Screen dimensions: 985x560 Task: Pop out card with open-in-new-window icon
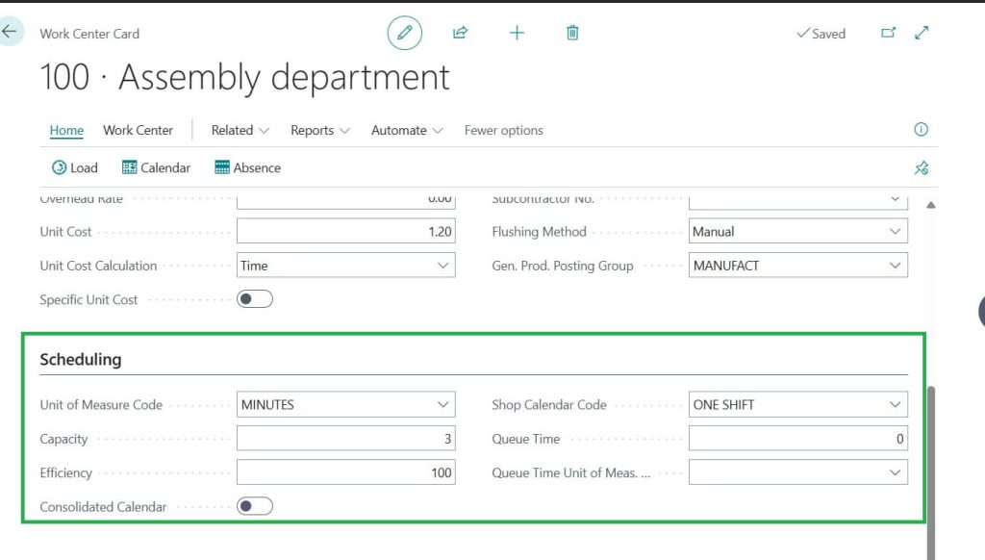887,32
